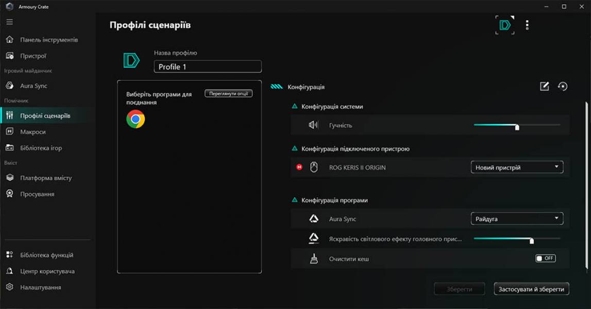Collapse the Конфігурація програми section
591x309 pixels.
click(x=295, y=200)
